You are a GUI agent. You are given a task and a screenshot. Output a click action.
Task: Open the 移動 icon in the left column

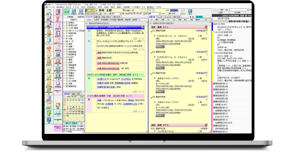49,55
